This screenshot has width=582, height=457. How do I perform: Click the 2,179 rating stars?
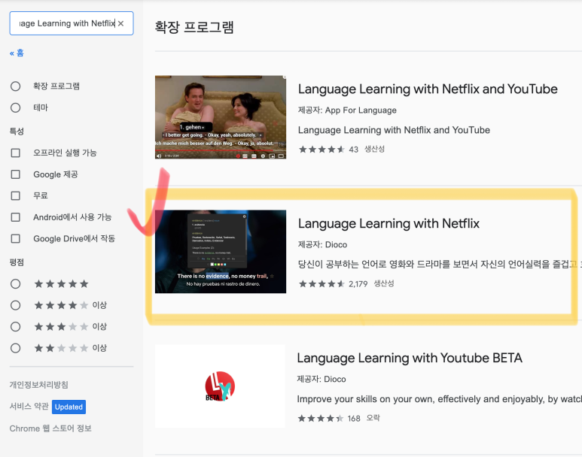[321, 284]
